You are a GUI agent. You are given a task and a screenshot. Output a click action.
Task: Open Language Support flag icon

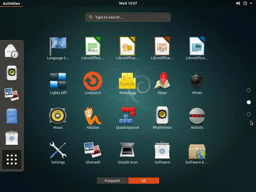[x=58, y=46]
